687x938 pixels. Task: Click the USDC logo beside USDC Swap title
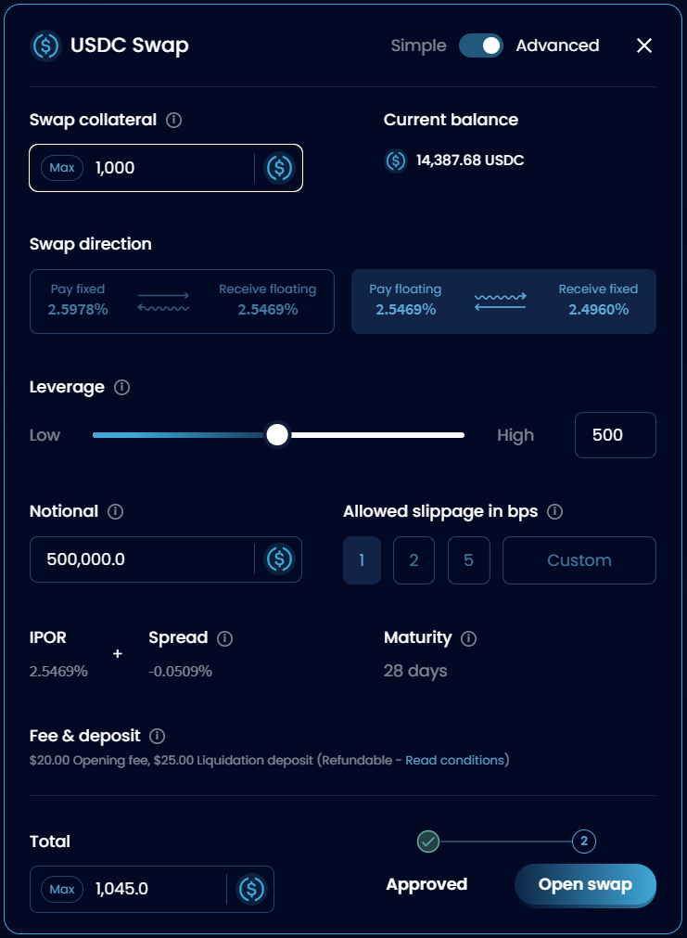45,45
